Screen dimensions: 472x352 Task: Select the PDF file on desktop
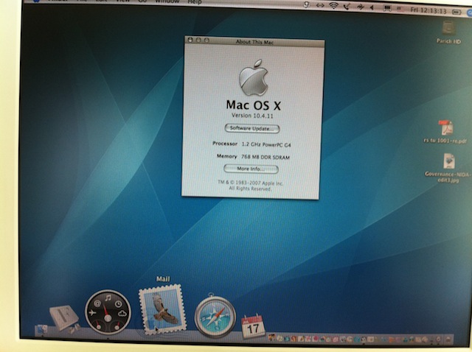point(445,127)
